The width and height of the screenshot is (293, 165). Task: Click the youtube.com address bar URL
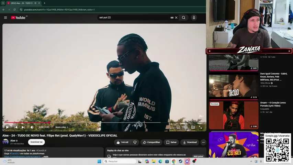point(59,10)
